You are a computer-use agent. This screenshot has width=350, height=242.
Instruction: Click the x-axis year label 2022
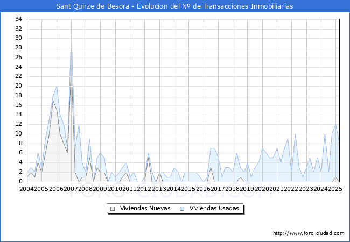point(291,189)
